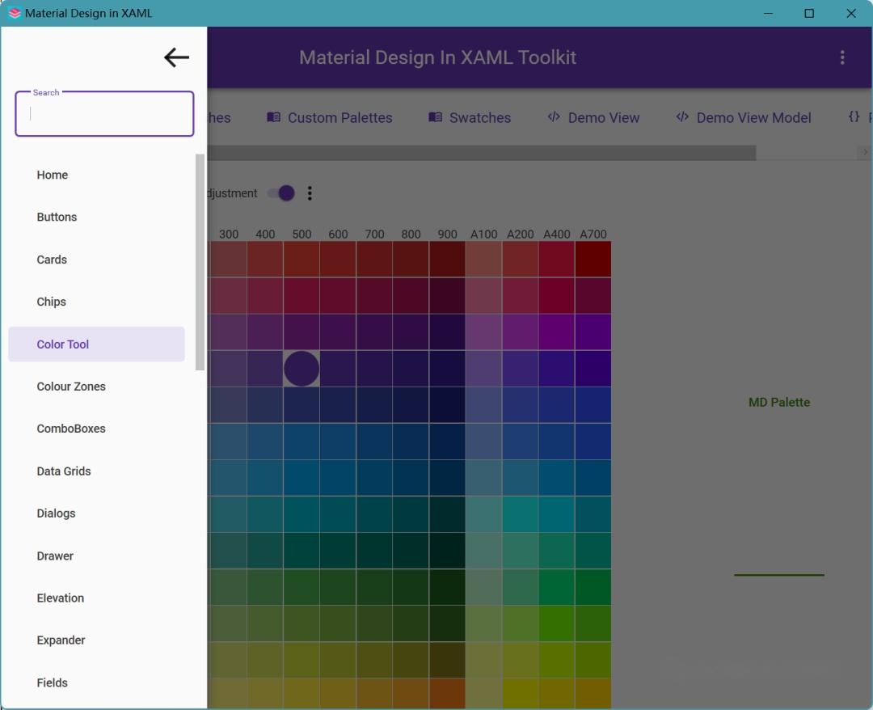
Task: Open the Expander demo page
Action: click(x=96, y=640)
